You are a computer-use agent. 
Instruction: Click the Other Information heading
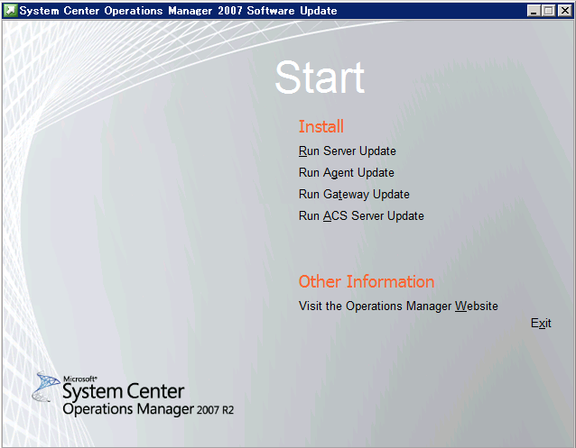tap(367, 282)
